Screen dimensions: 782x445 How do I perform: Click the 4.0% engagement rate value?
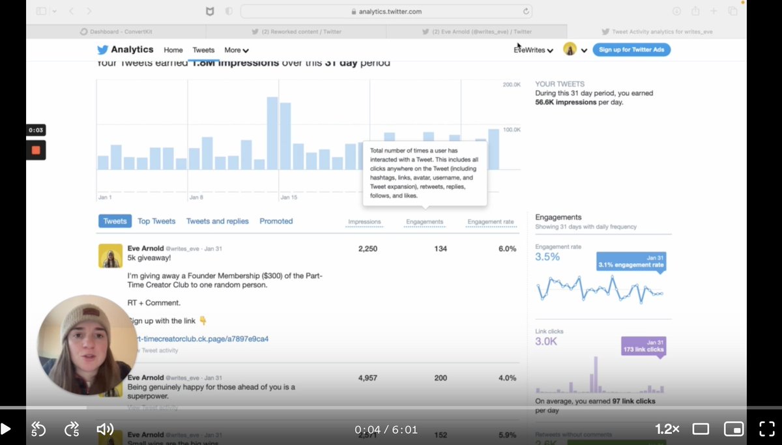click(x=507, y=378)
